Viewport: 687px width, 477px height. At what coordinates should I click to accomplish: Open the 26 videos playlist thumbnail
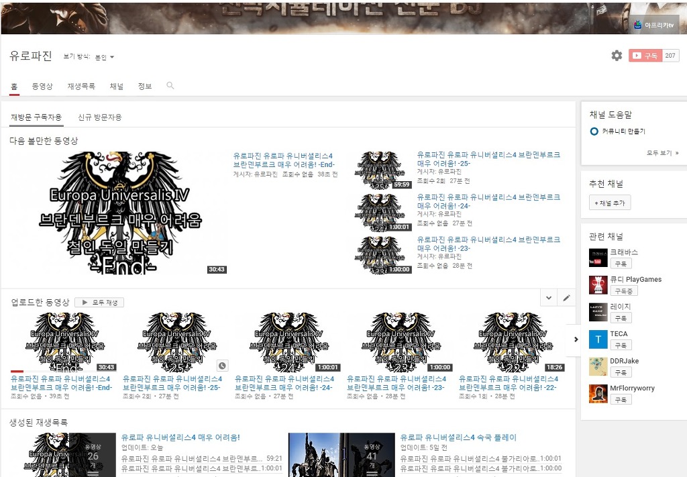pos(63,455)
